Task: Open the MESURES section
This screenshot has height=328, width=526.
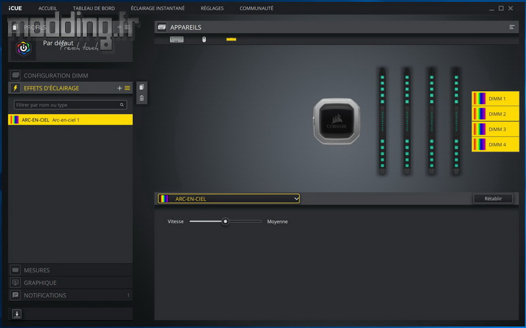Action: (x=70, y=270)
